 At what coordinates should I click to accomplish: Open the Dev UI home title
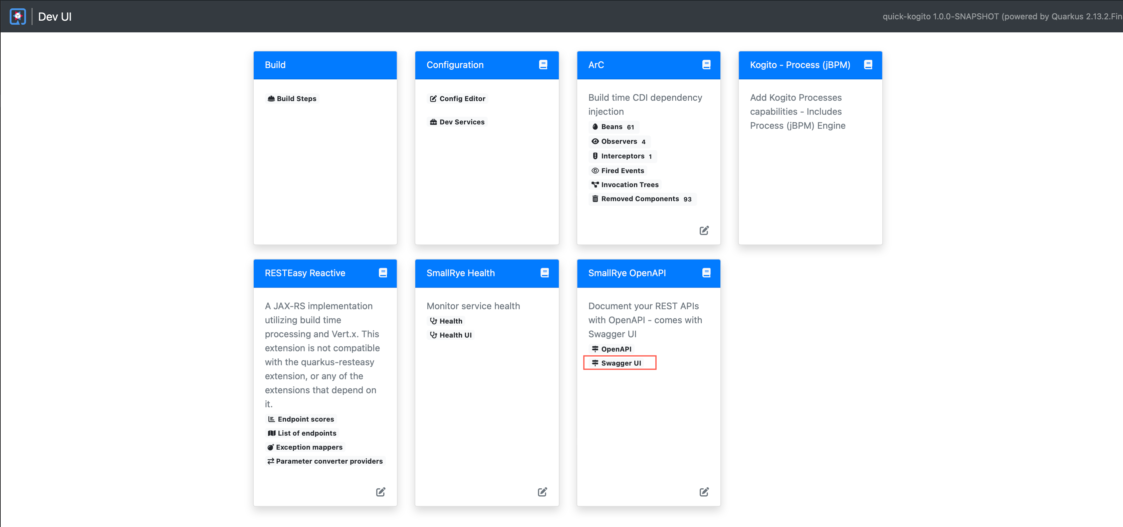pyautogui.click(x=54, y=17)
